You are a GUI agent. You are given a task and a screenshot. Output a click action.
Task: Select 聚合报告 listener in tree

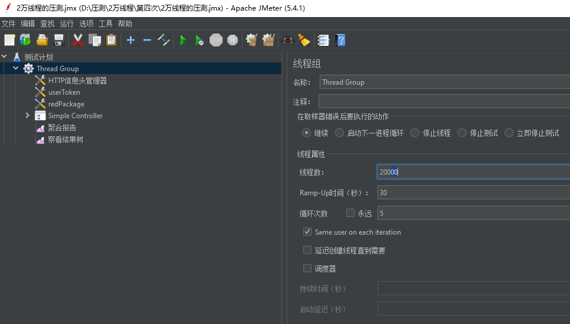click(62, 128)
